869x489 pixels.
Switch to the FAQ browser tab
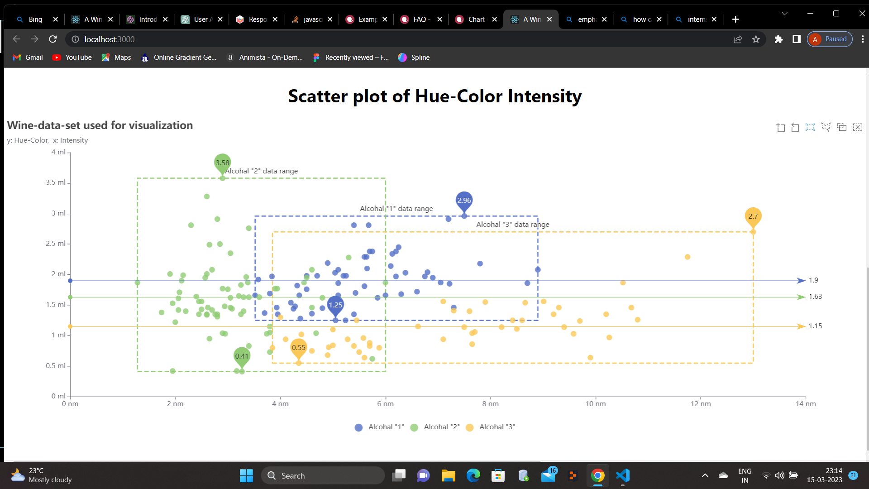(x=419, y=19)
